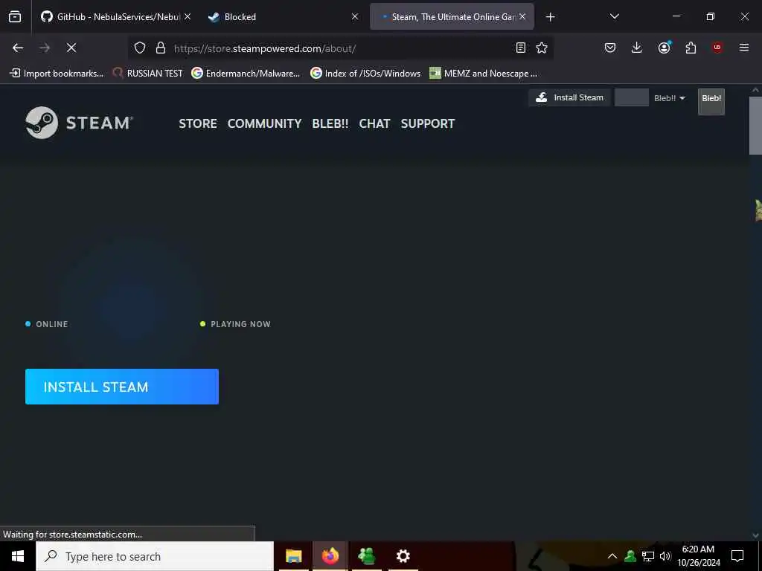This screenshot has width=762, height=571.
Task: Open the Bleb! avatar thumbnail
Action: [x=711, y=101]
